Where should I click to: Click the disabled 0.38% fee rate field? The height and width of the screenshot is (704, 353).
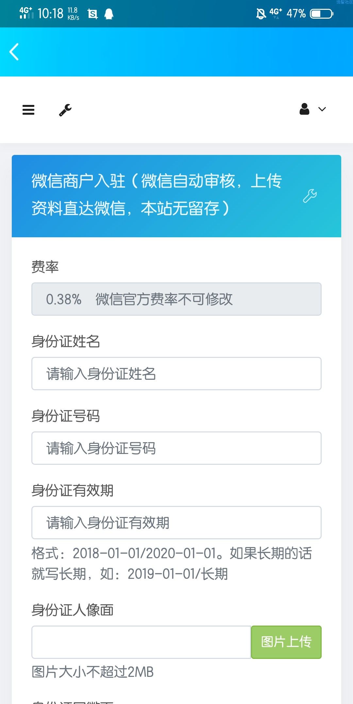point(176,299)
